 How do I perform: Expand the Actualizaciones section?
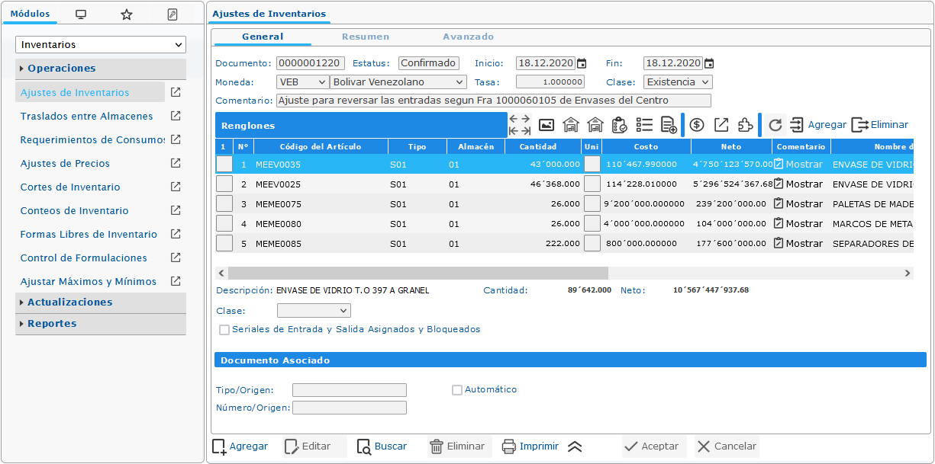(101, 302)
